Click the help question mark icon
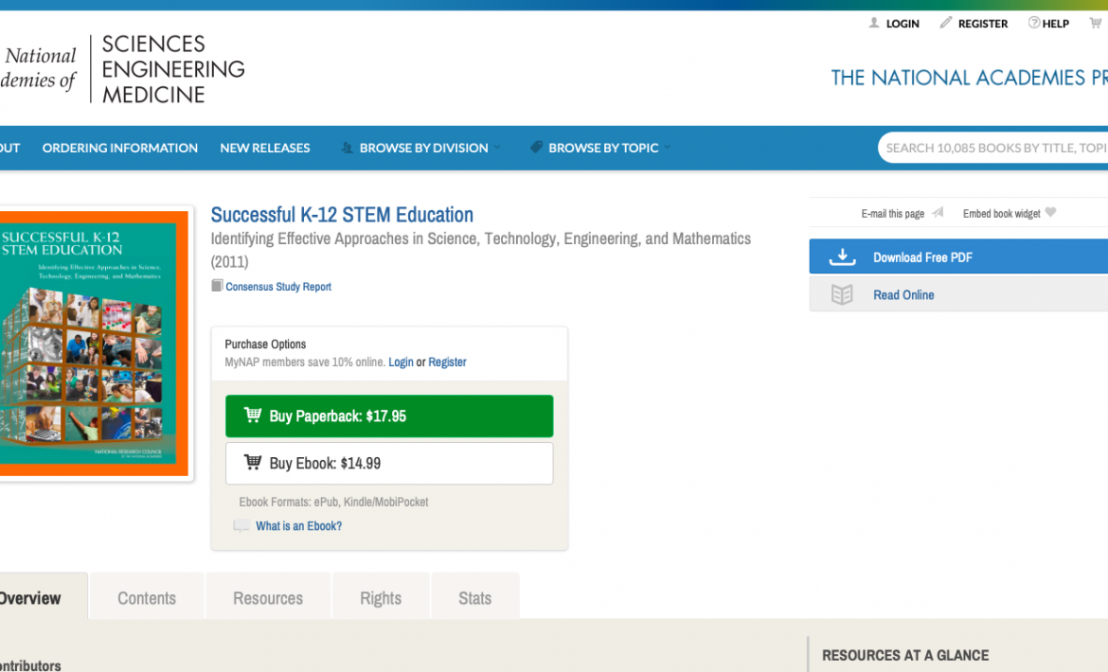Viewport: 1108px width, 672px height. [x=1034, y=23]
